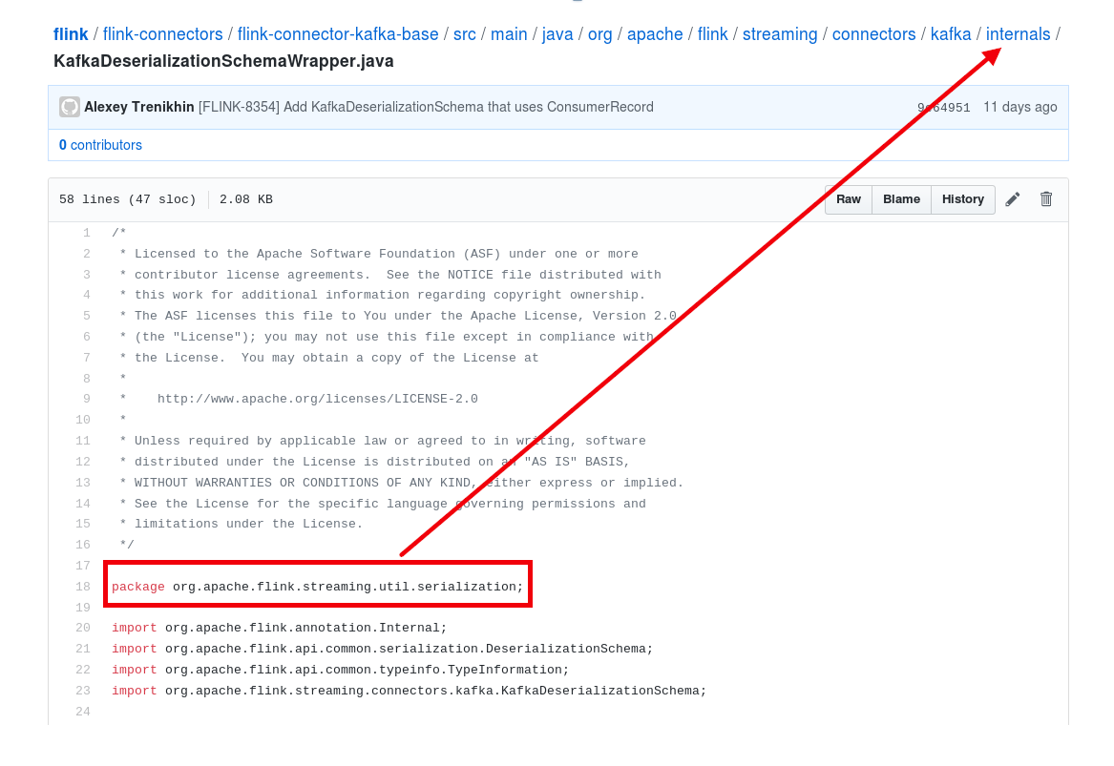Open the file History
This screenshot has width=1114, height=766.
click(962, 199)
